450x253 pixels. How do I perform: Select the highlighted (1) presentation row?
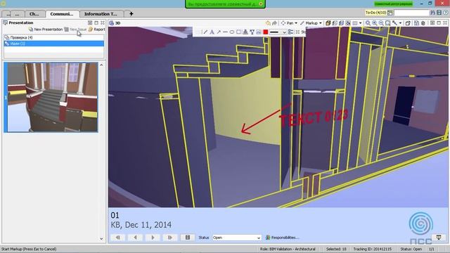[x=54, y=44]
